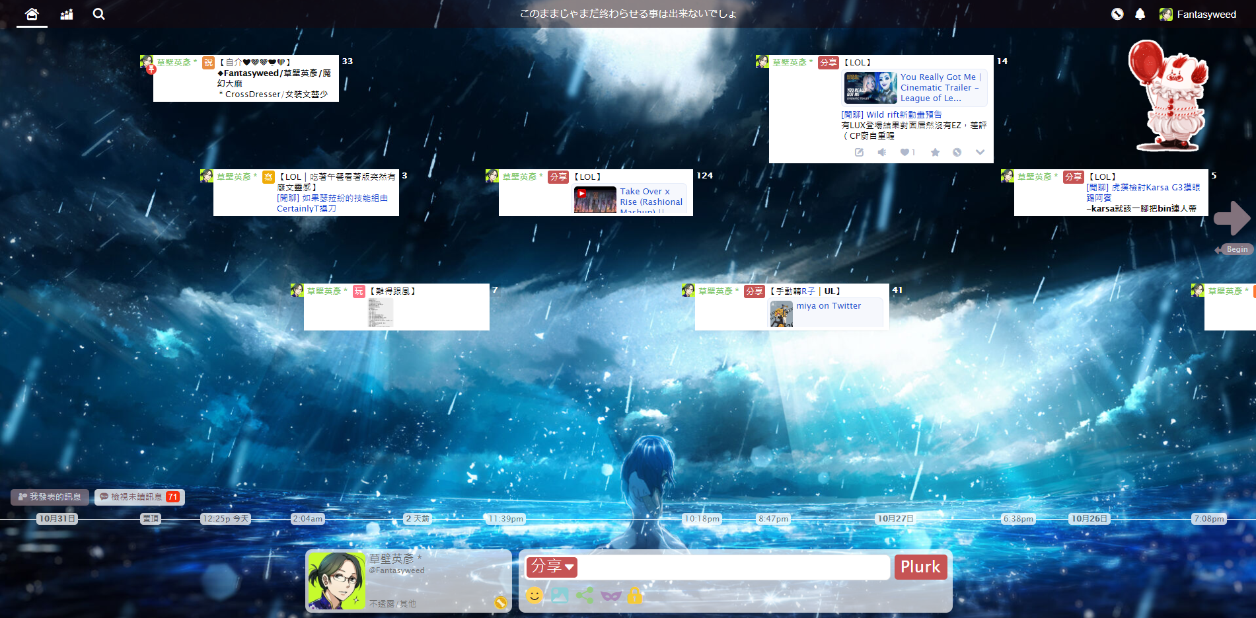Jump to the 12:25p 今天 timeline marker
The width and height of the screenshot is (1256, 618).
pyautogui.click(x=225, y=519)
